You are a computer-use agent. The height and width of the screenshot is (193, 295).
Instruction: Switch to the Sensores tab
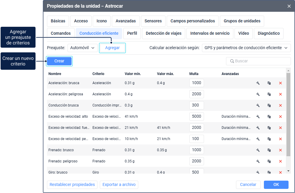(153, 21)
